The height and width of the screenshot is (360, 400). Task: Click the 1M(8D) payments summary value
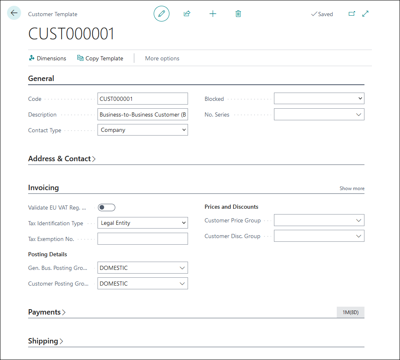point(350,312)
